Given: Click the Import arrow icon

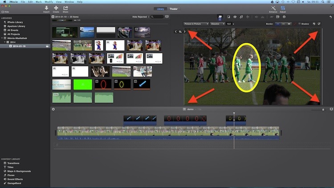Looking at the screenshot, I should 46,8.
